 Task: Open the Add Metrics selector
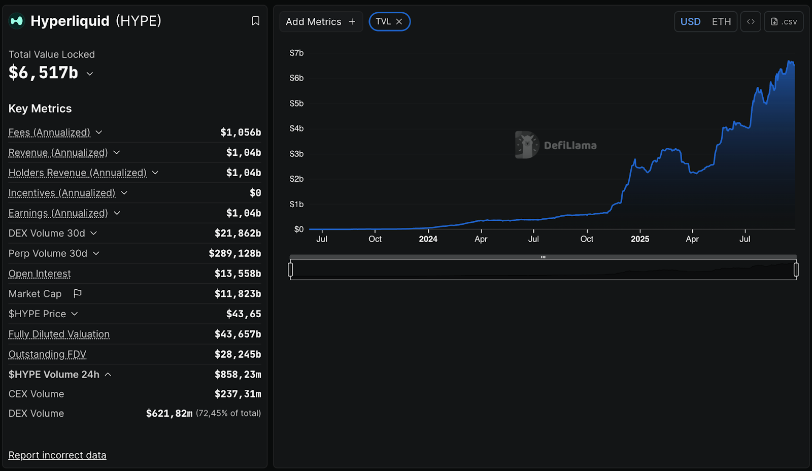pyautogui.click(x=321, y=22)
